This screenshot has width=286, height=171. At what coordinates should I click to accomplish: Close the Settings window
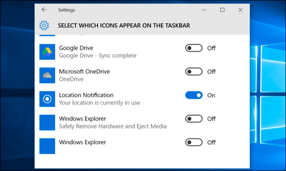pyautogui.click(x=240, y=10)
